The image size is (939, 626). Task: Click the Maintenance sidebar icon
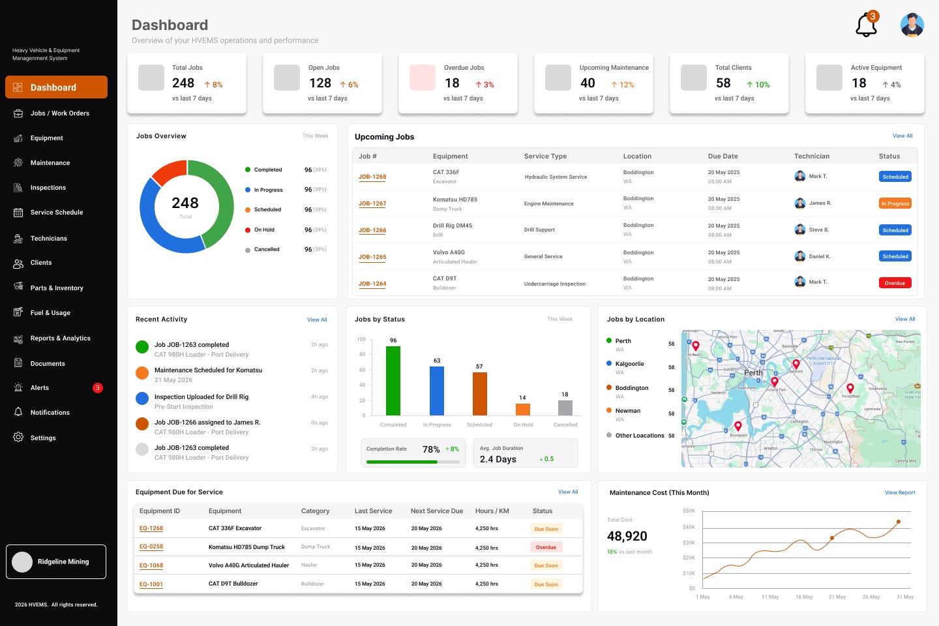click(x=18, y=163)
